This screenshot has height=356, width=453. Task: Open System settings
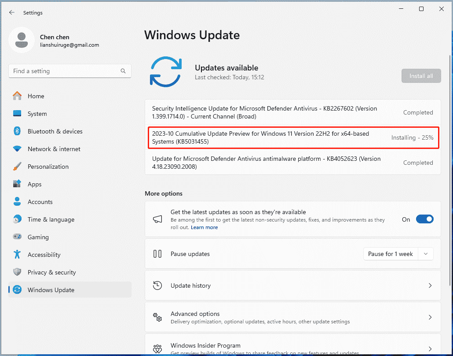click(x=70, y=114)
